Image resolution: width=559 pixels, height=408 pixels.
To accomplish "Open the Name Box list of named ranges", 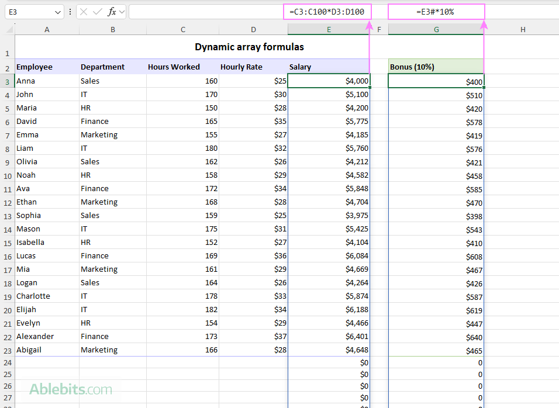I will point(57,11).
